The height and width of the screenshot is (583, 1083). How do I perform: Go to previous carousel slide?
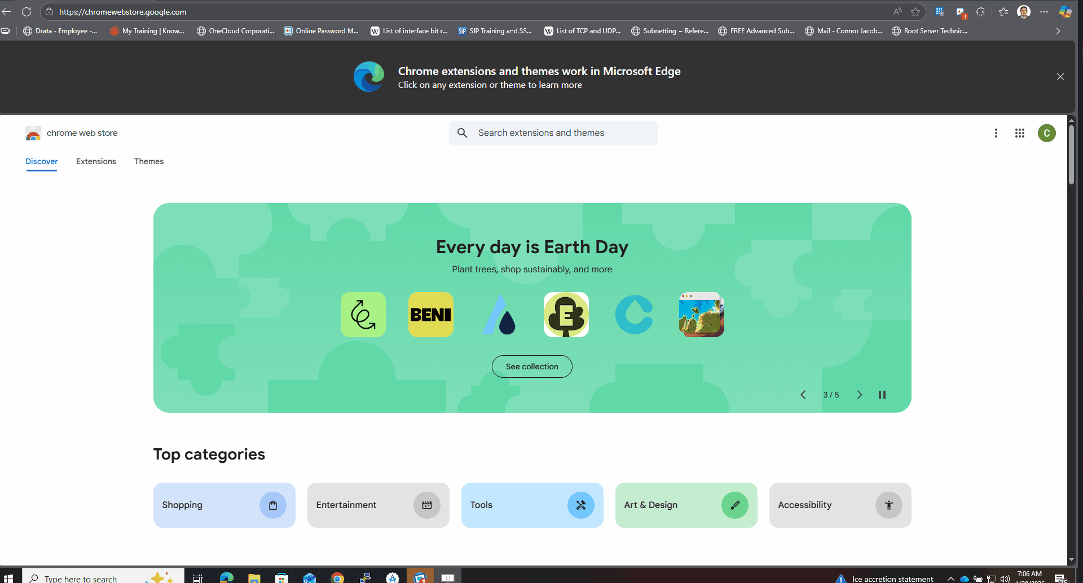803,395
